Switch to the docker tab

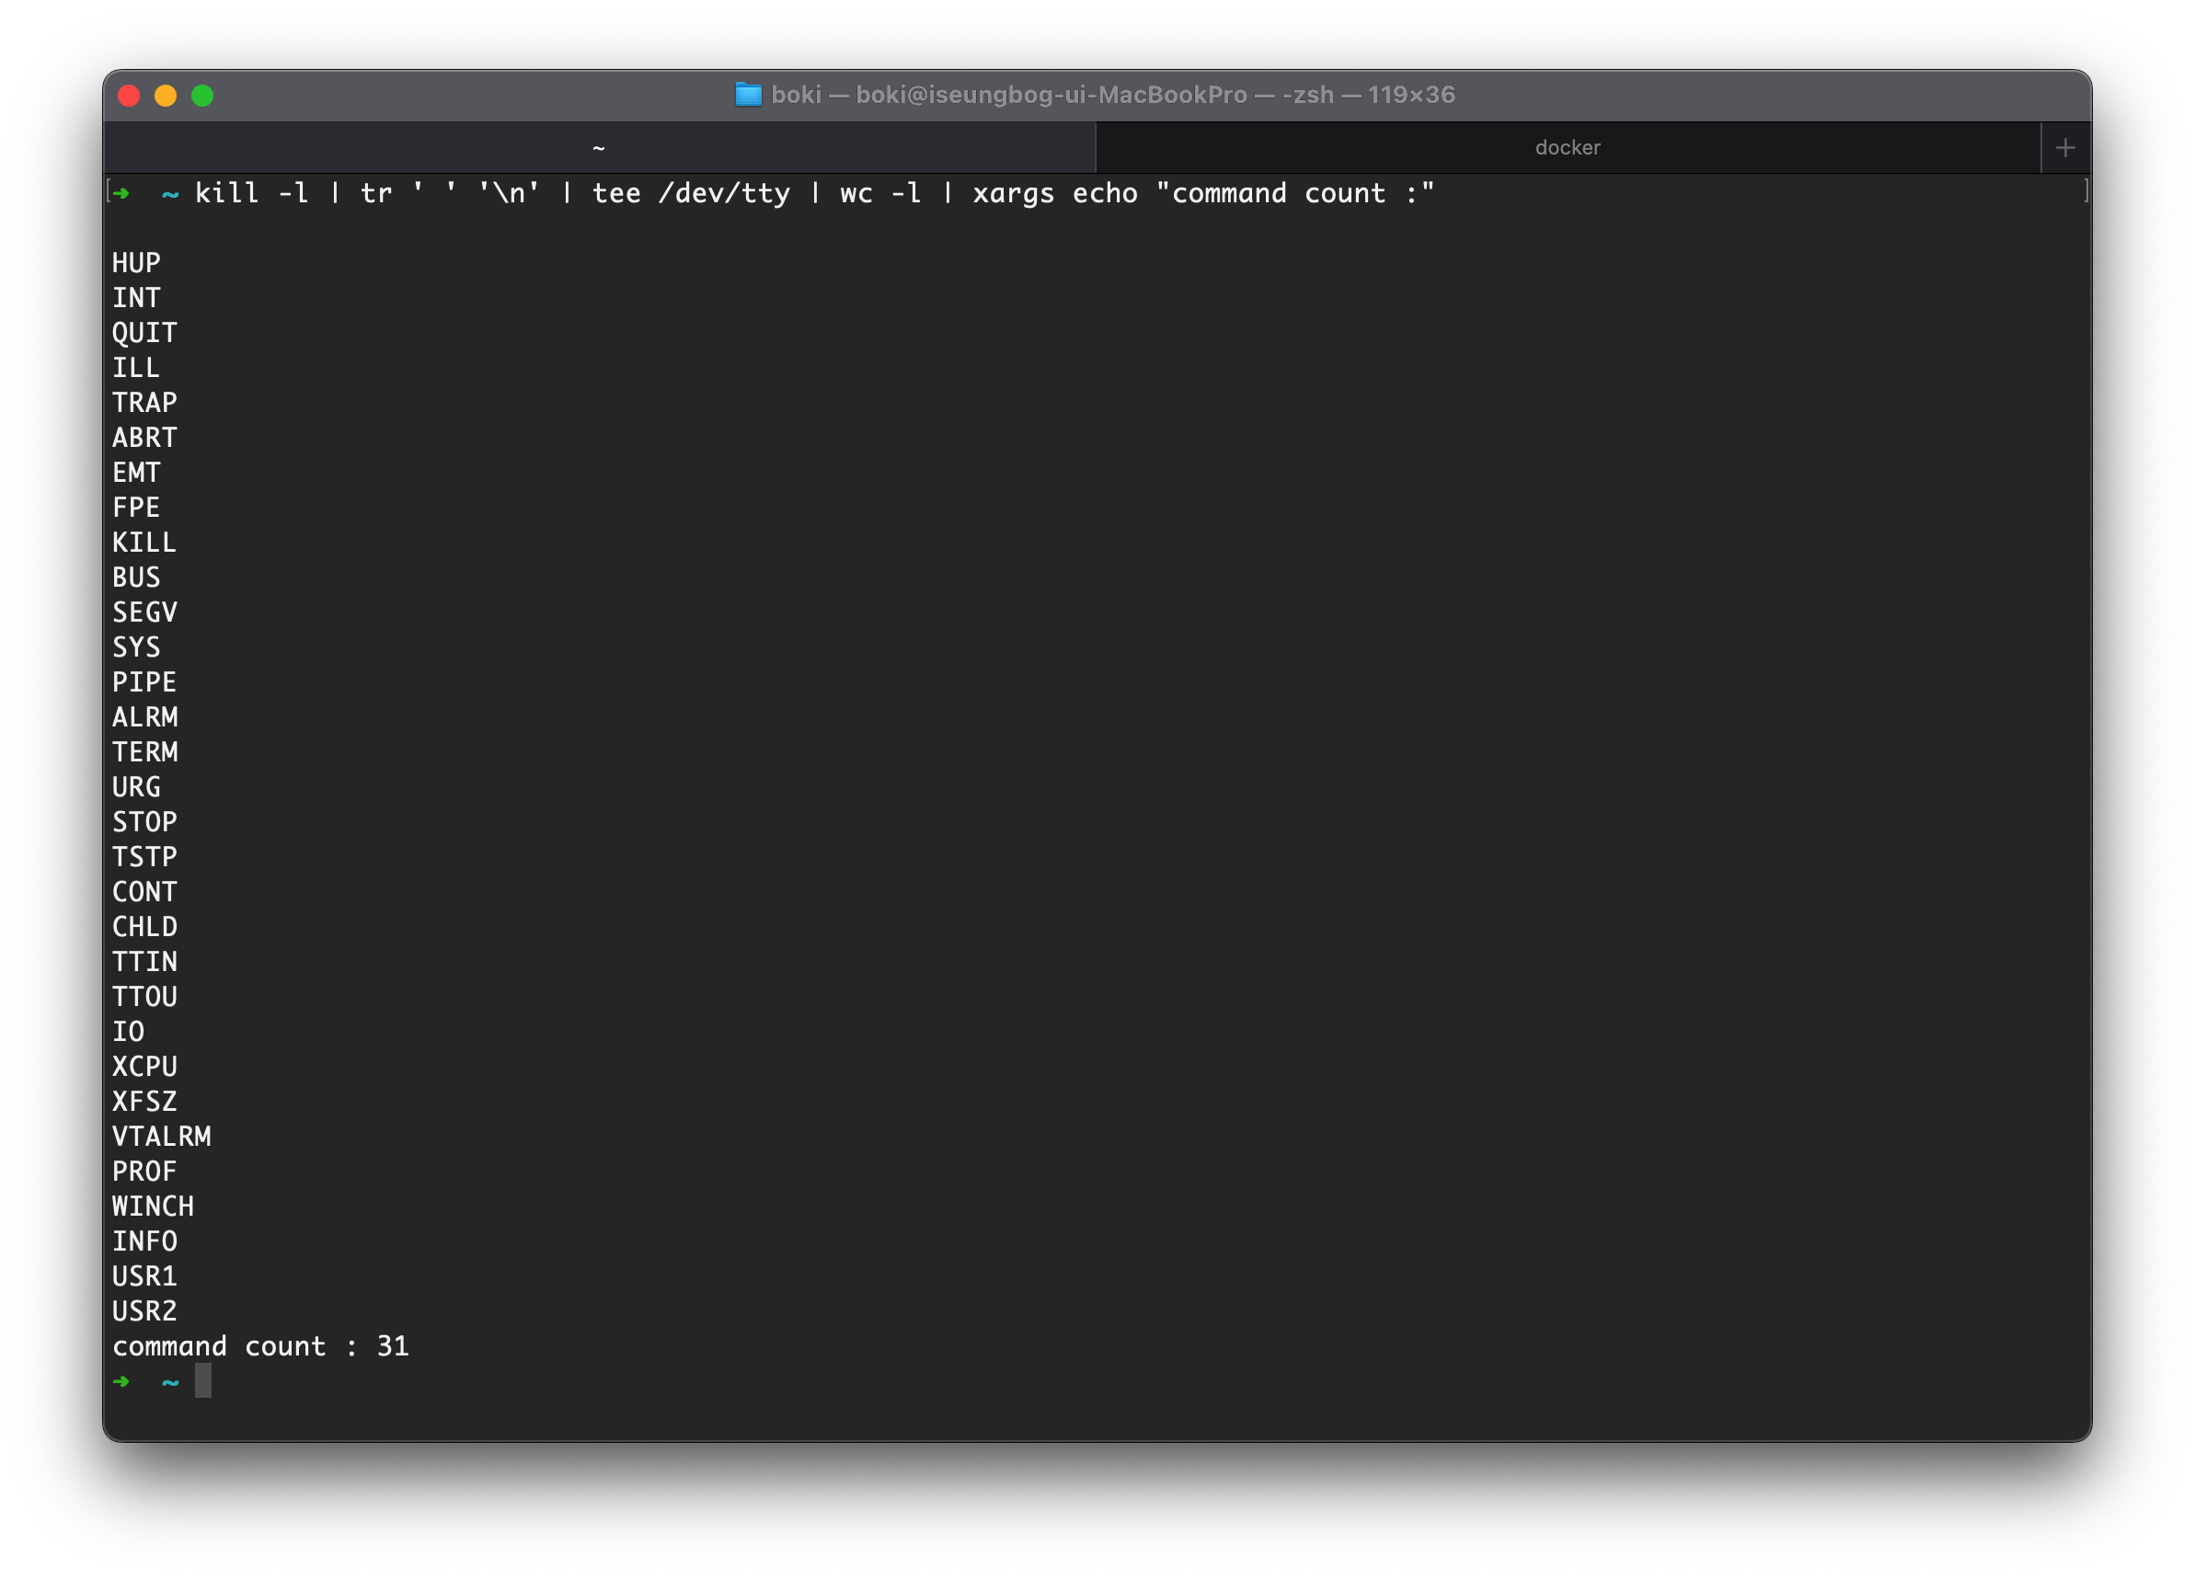click(x=1567, y=148)
